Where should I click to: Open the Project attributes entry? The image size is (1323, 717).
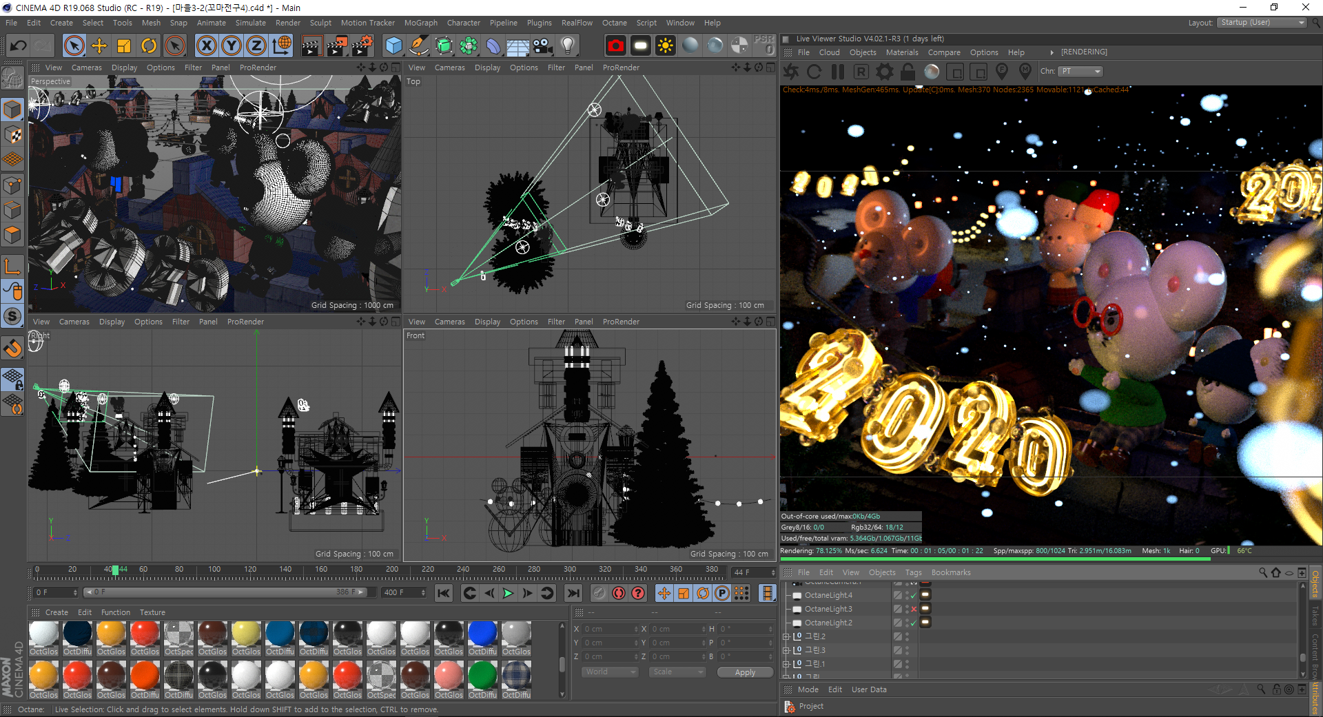click(811, 706)
